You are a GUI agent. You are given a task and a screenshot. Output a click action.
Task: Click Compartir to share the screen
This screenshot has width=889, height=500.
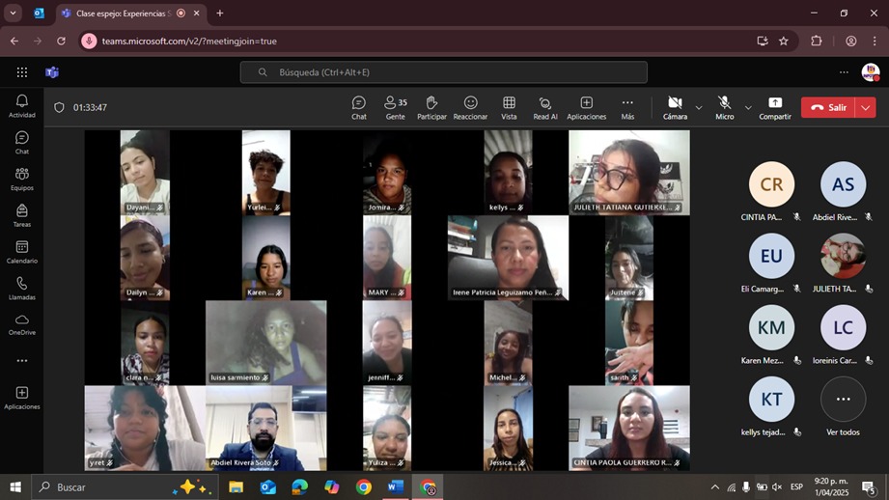[774, 107]
